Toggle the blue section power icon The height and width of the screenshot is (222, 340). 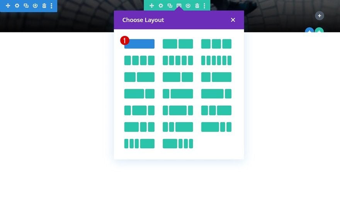[35, 6]
